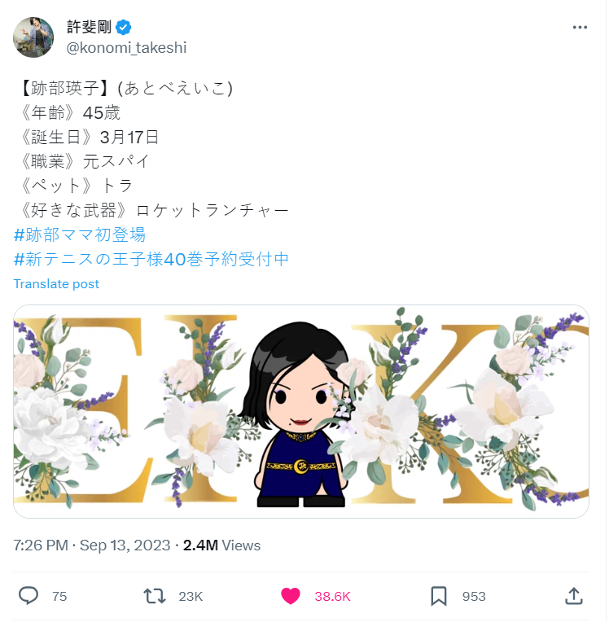Toggle the pink heart like icon

pos(291,597)
